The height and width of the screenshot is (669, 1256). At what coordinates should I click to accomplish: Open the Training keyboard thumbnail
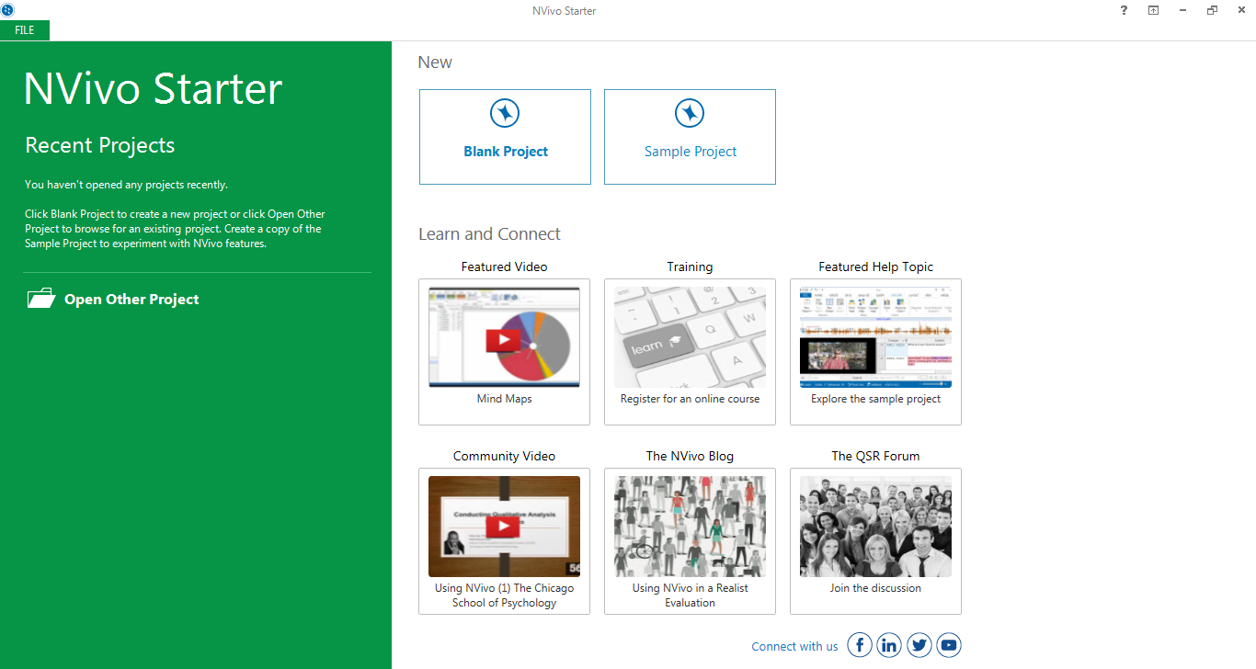(x=690, y=337)
